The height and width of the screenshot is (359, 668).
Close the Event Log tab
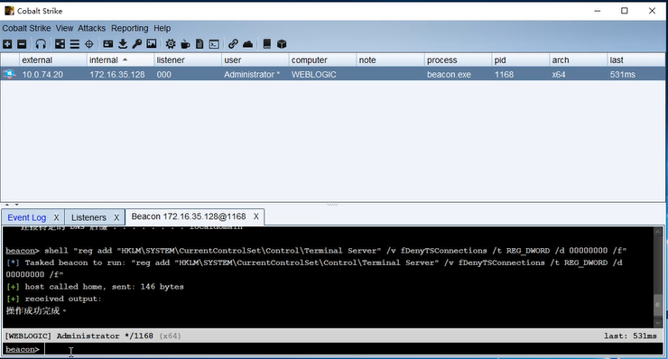point(56,217)
